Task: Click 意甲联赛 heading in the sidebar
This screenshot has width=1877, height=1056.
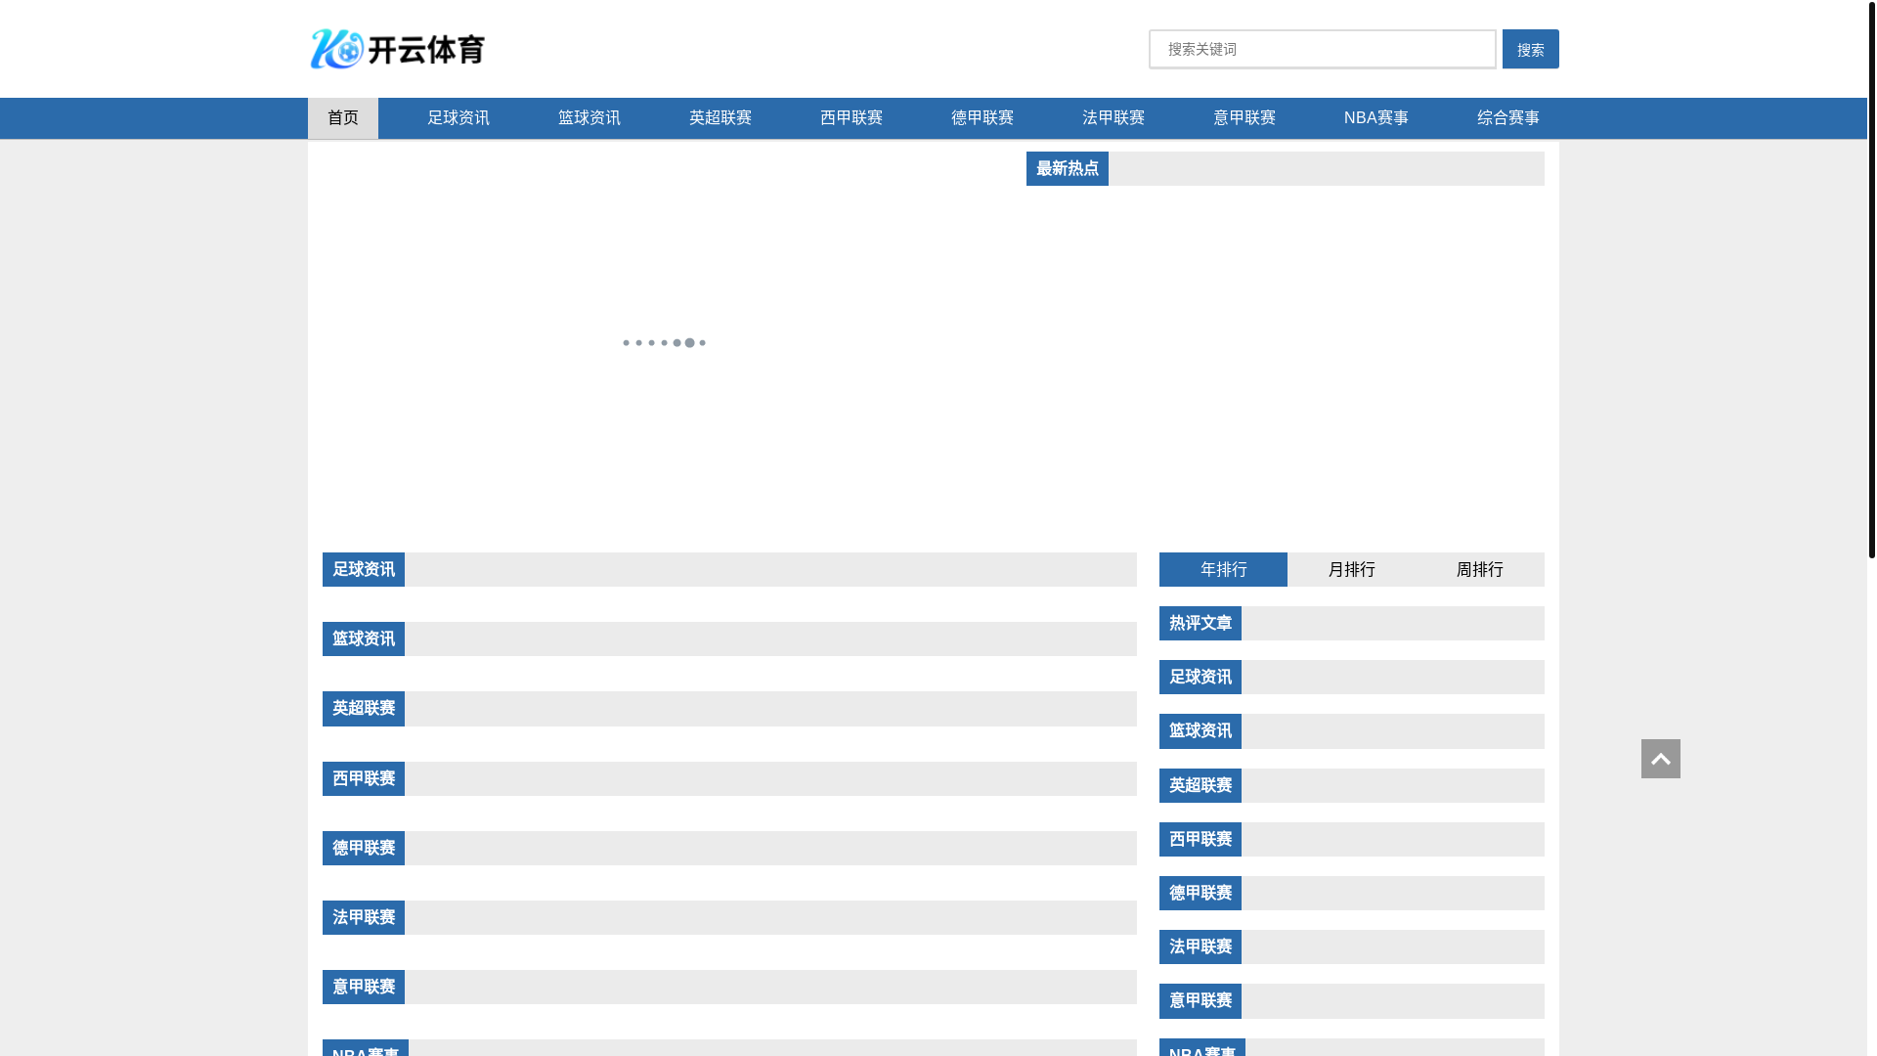Action: 1200,1000
